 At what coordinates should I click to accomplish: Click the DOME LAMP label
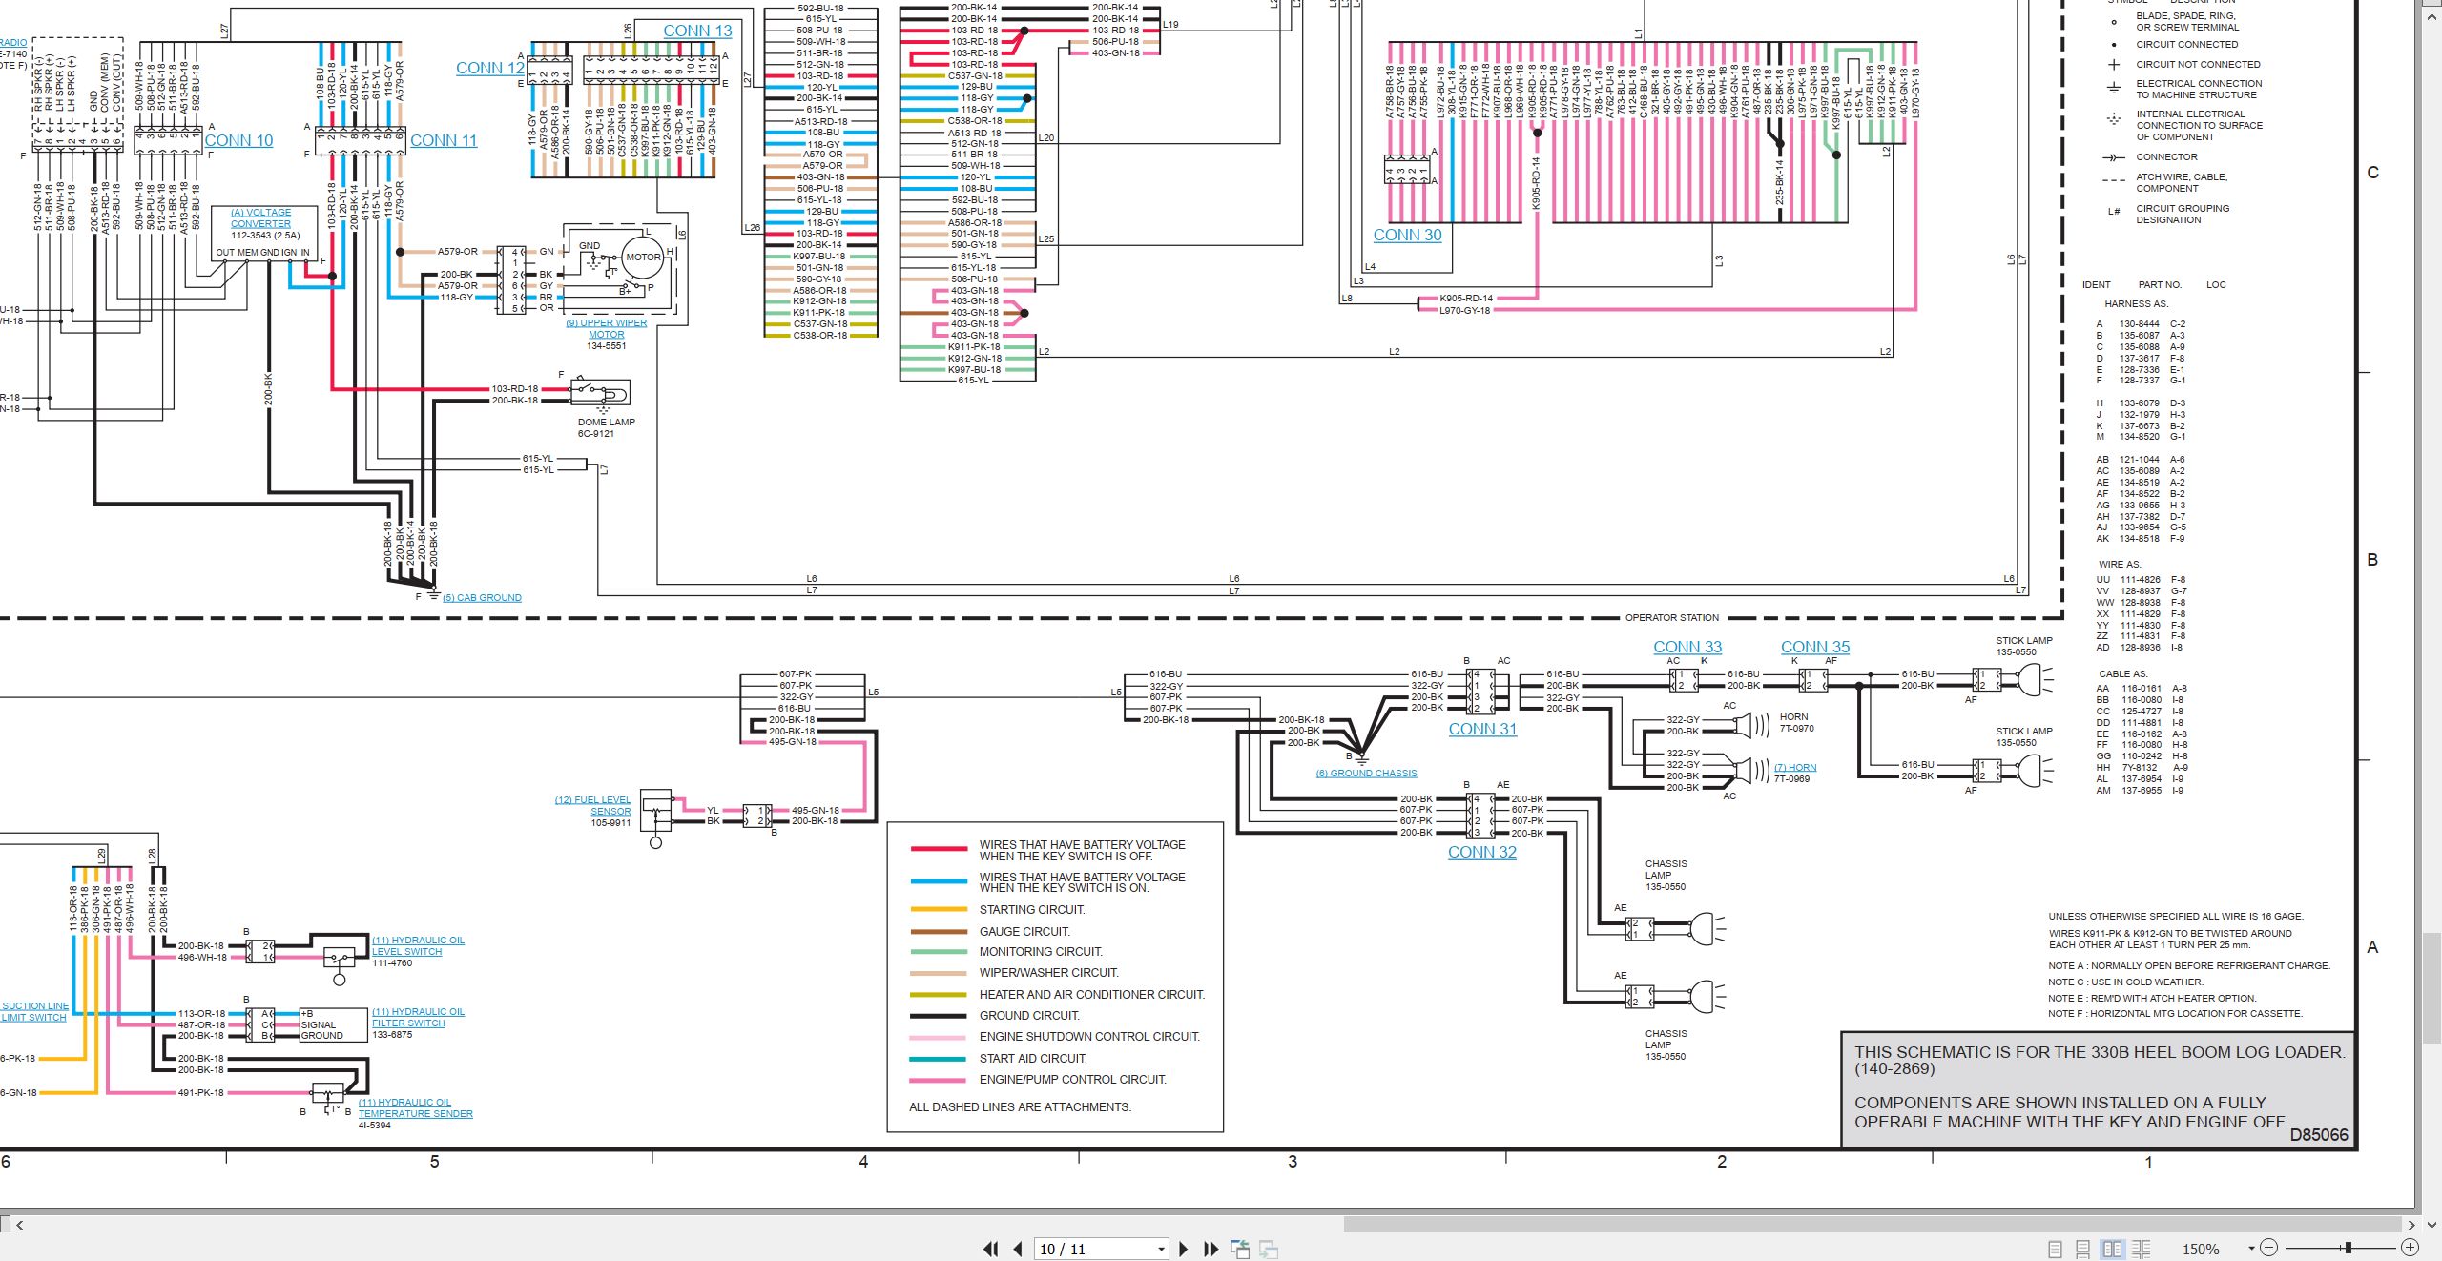[606, 422]
